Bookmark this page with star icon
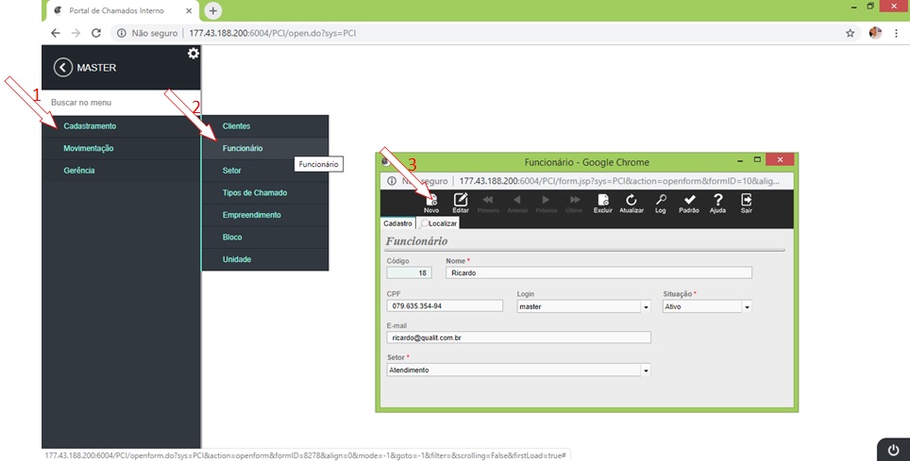 (x=850, y=33)
